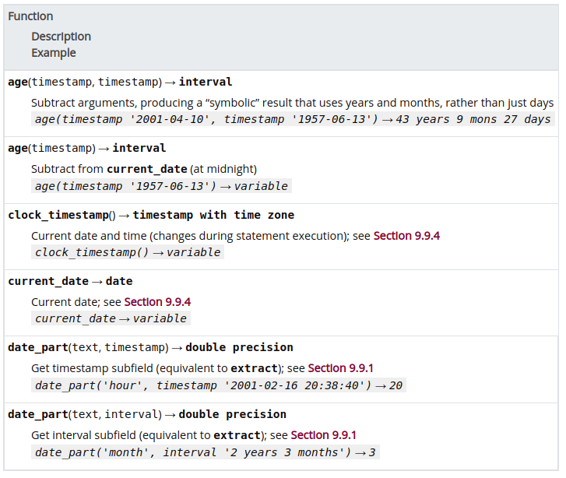This screenshot has width=566, height=478.
Task: Click the current_date → variable example
Action: tap(111, 318)
